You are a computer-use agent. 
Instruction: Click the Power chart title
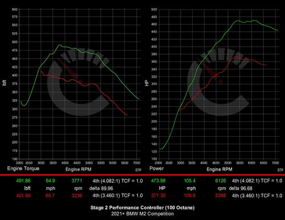pos(157,168)
